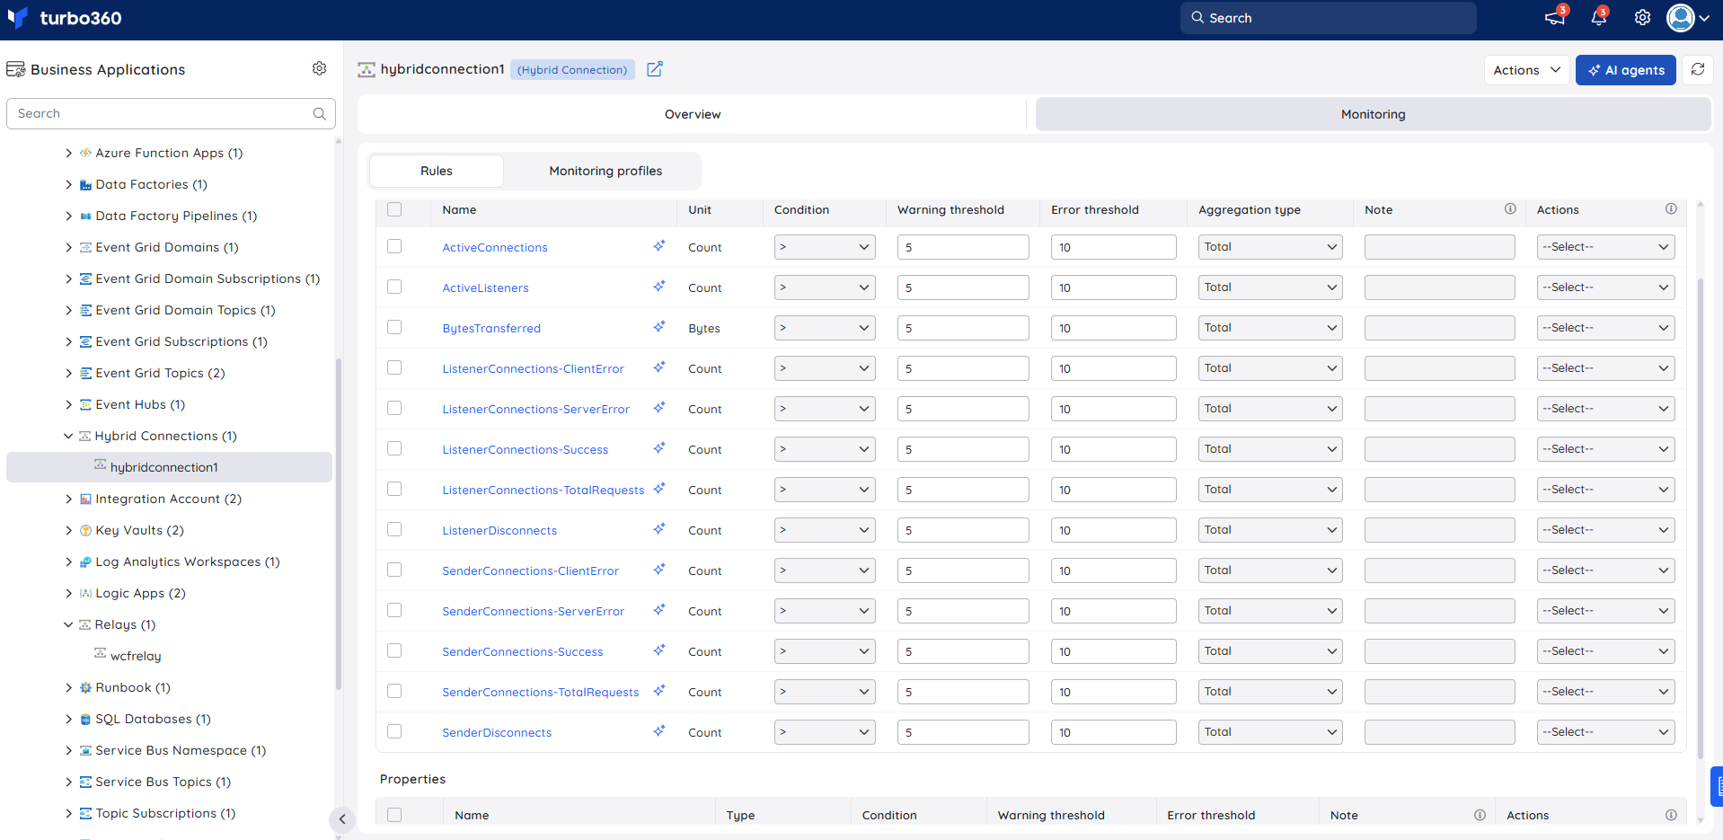This screenshot has height=840, width=1723.
Task: Click the sidebar tree vertical scrollbar
Action: click(339, 523)
